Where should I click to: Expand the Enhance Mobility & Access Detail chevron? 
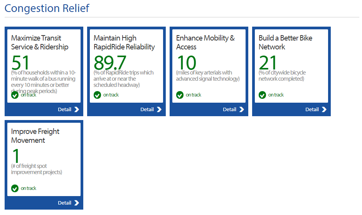coord(242,110)
